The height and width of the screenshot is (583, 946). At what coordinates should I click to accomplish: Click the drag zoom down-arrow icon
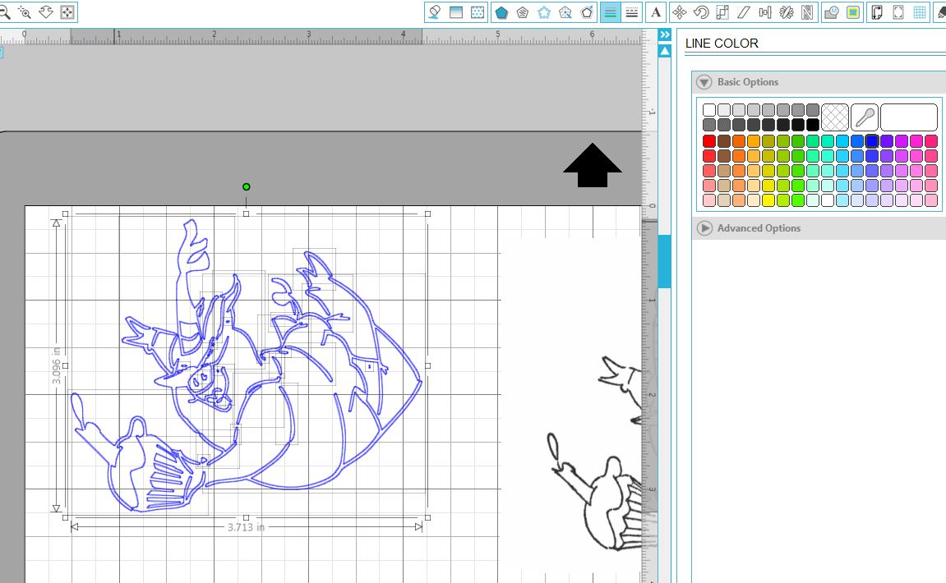[x=46, y=12]
